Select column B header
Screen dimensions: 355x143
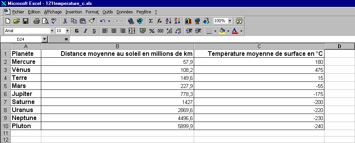click(117, 47)
